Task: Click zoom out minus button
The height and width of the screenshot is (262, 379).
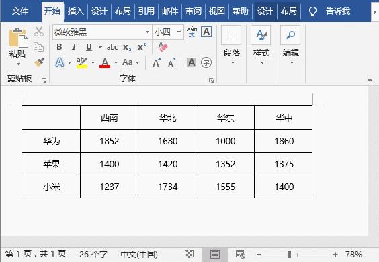Action: 259,255
